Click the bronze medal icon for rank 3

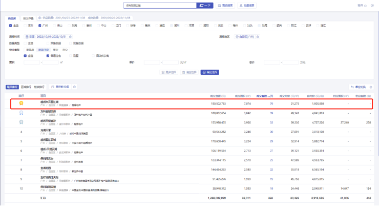pyautogui.click(x=21, y=122)
